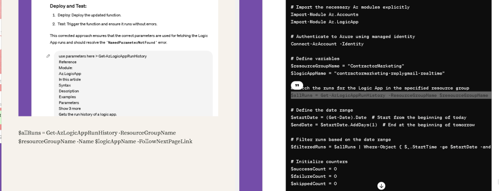The height and width of the screenshot is (191, 499).
Task: Click the serif "$allRuns = Get-AzLogicAppRunHistory -ResourceGroupName" line
Action: point(97,133)
